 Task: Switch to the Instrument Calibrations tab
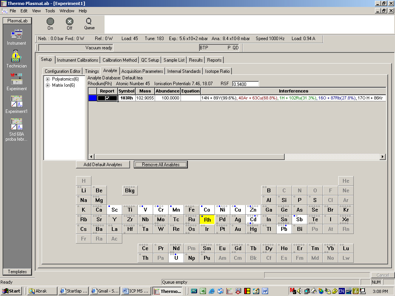[x=78, y=60]
